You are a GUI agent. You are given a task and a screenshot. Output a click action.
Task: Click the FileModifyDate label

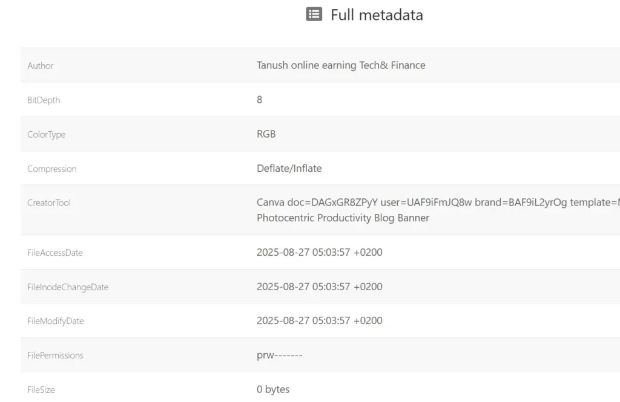[x=55, y=321]
